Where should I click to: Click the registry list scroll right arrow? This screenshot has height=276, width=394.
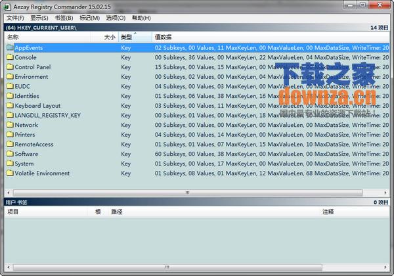[385, 193]
